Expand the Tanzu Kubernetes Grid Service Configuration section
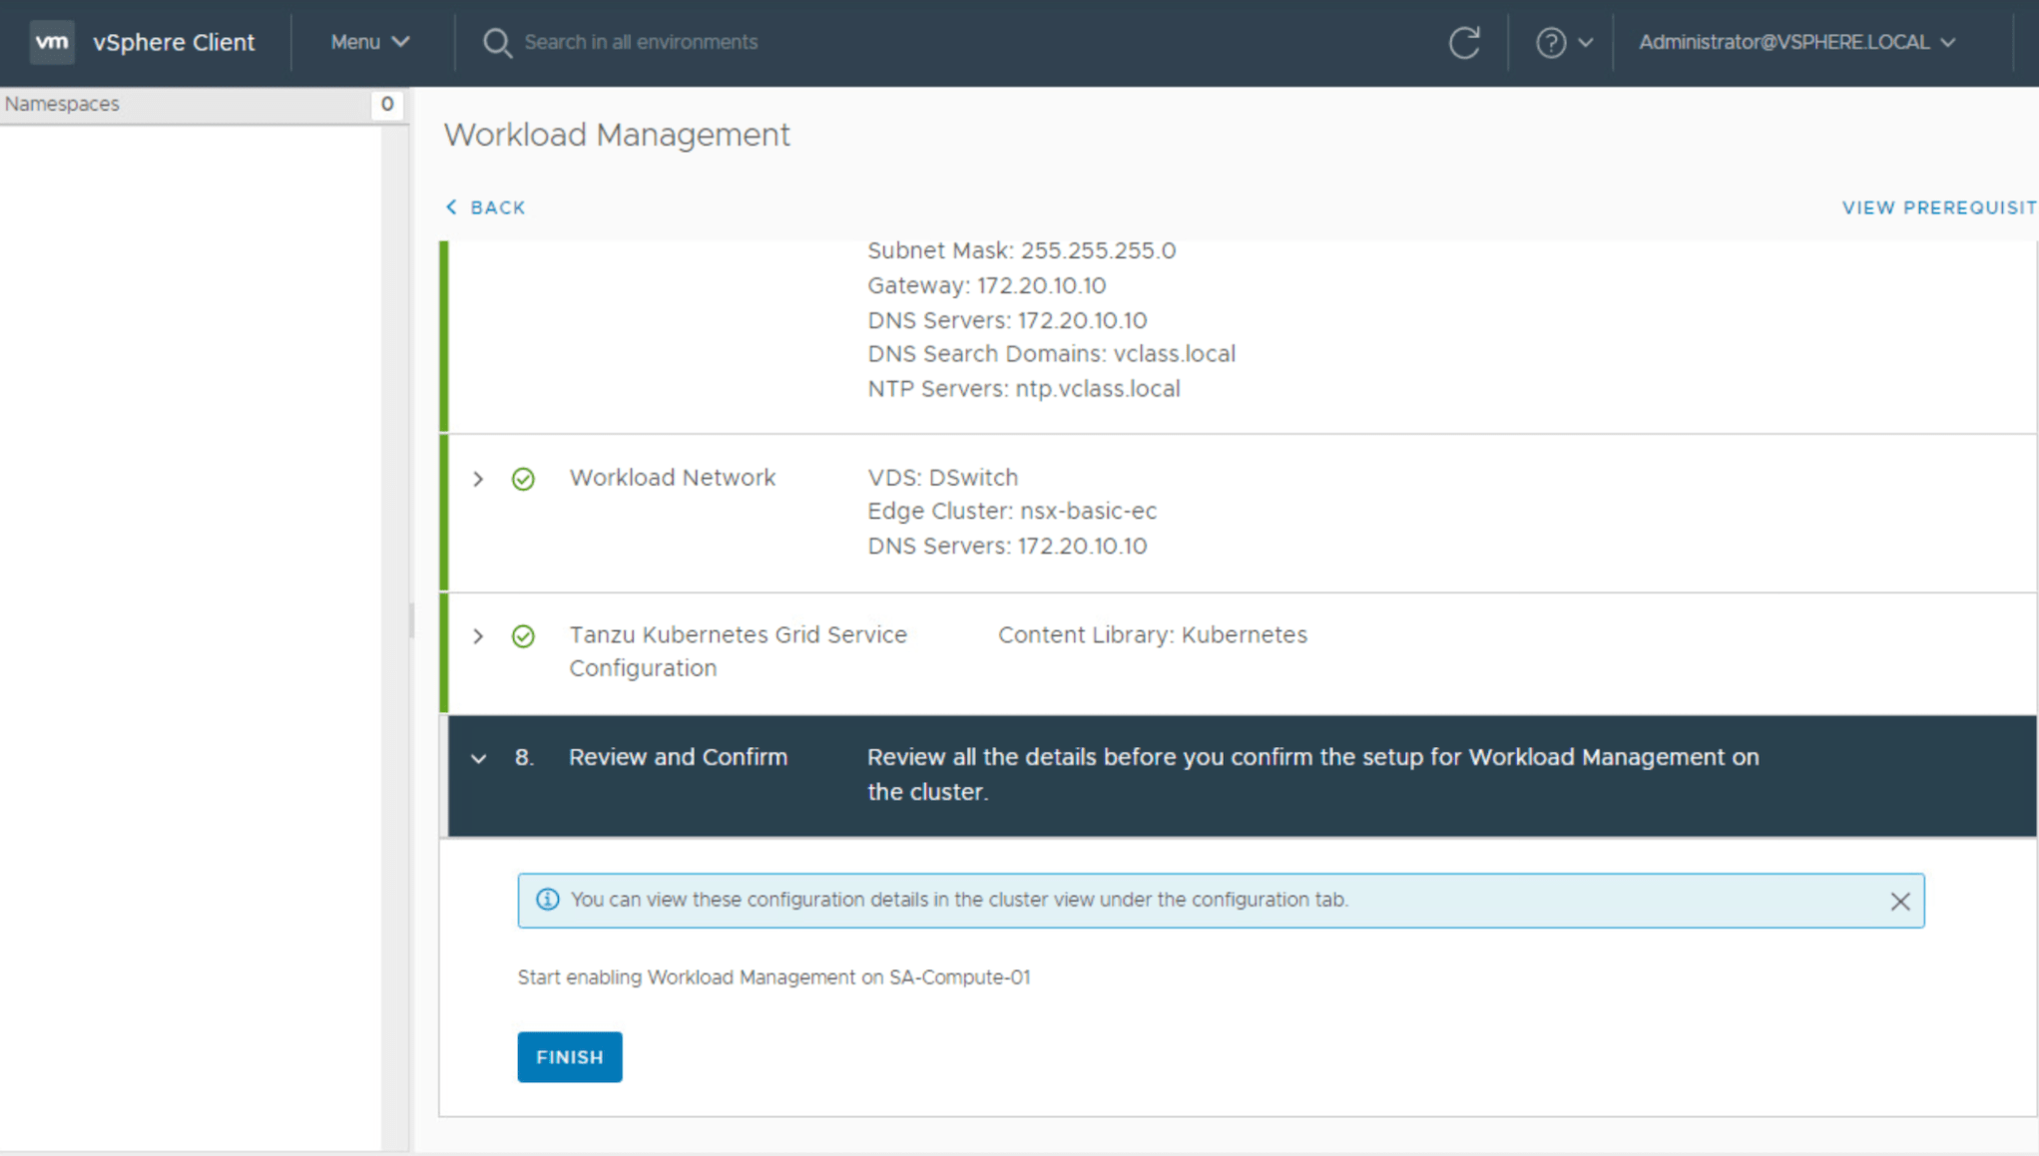 [x=478, y=636]
